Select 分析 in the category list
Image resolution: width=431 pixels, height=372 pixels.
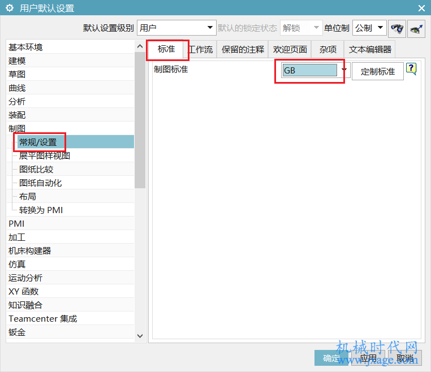click(x=70, y=101)
